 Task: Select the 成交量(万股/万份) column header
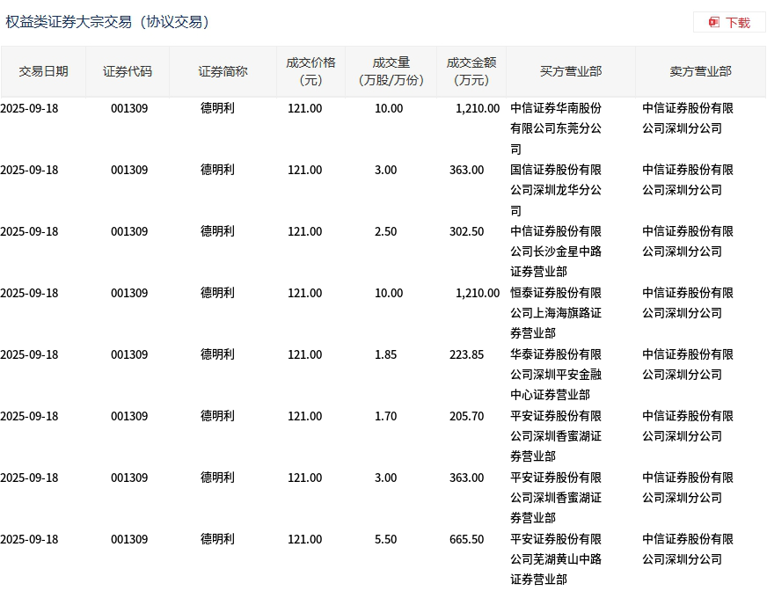(391, 71)
